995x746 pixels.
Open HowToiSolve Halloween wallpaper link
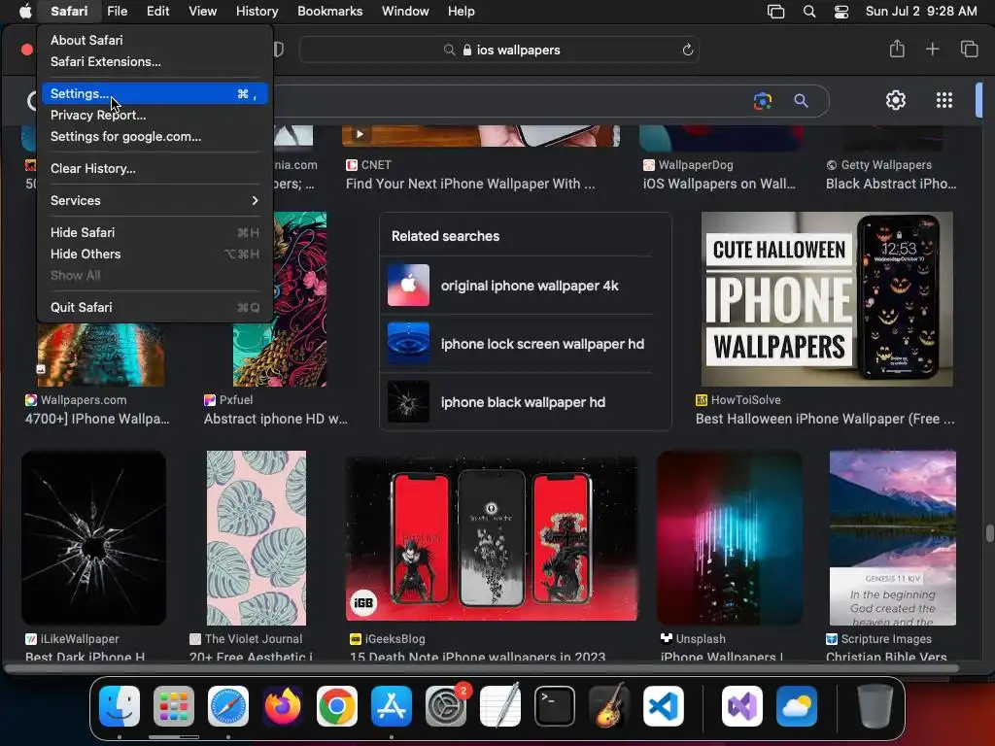824,419
